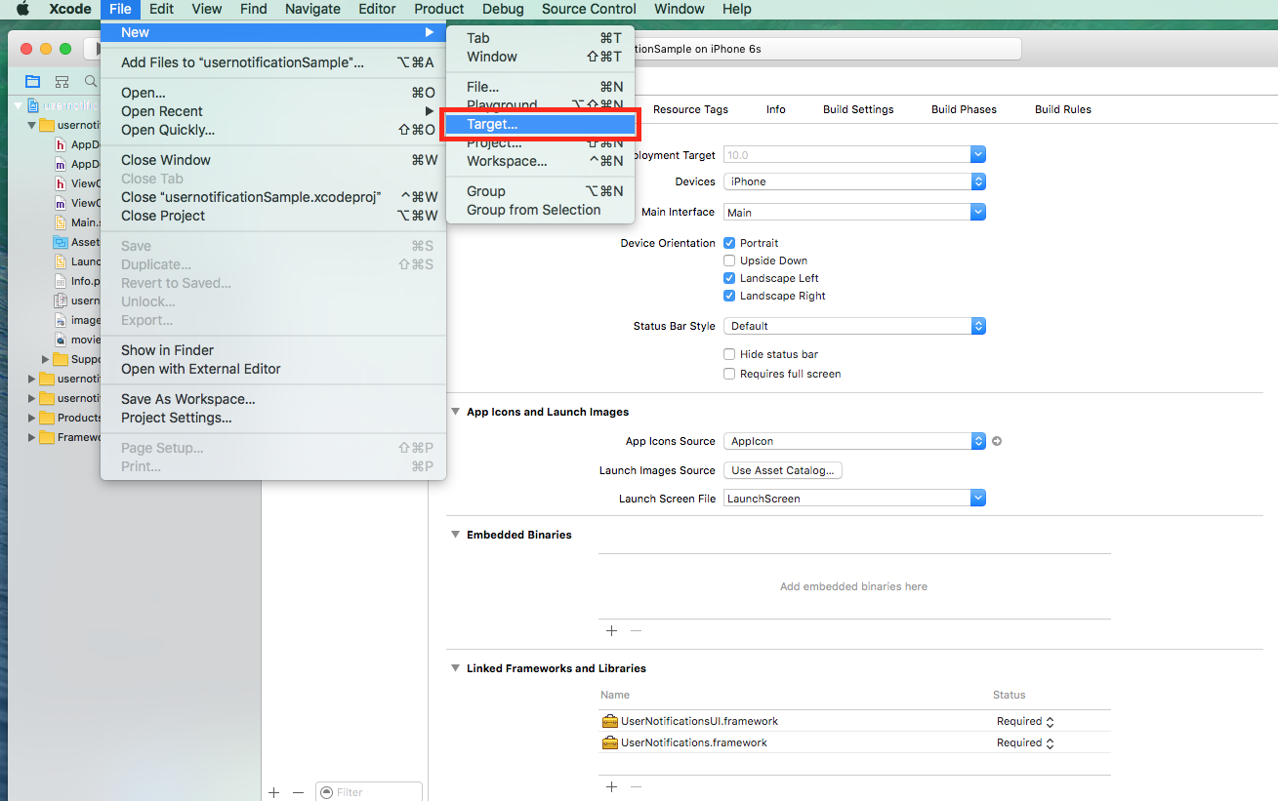The height and width of the screenshot is (801, 1278).
Task: Select the image file in navigator
Action: 61,320
